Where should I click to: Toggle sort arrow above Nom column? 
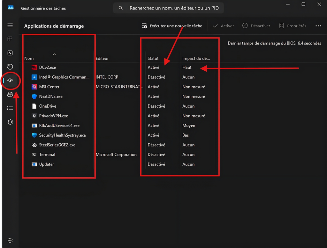point(54,54)
